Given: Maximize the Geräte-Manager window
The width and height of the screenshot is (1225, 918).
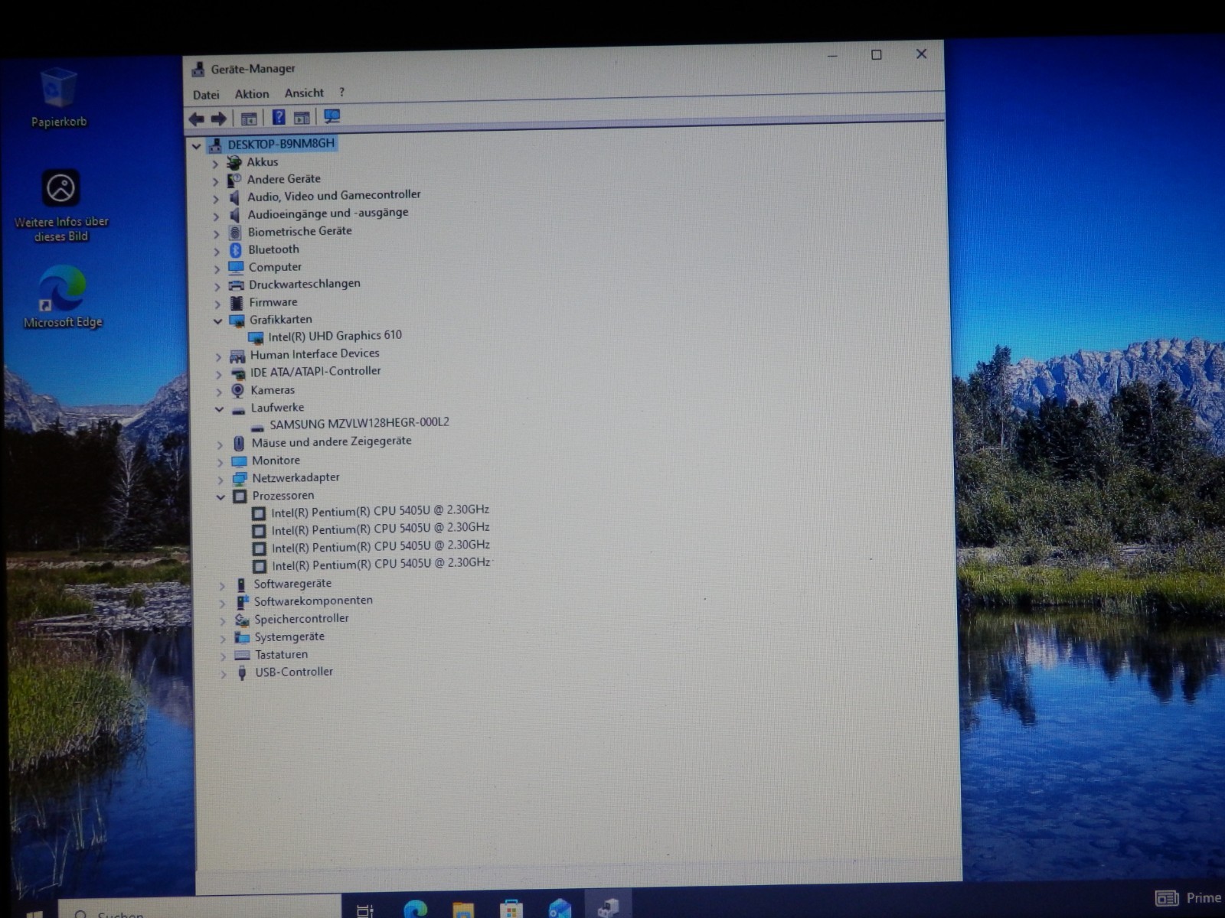Looking at the screenshot, I should (877, 55).
